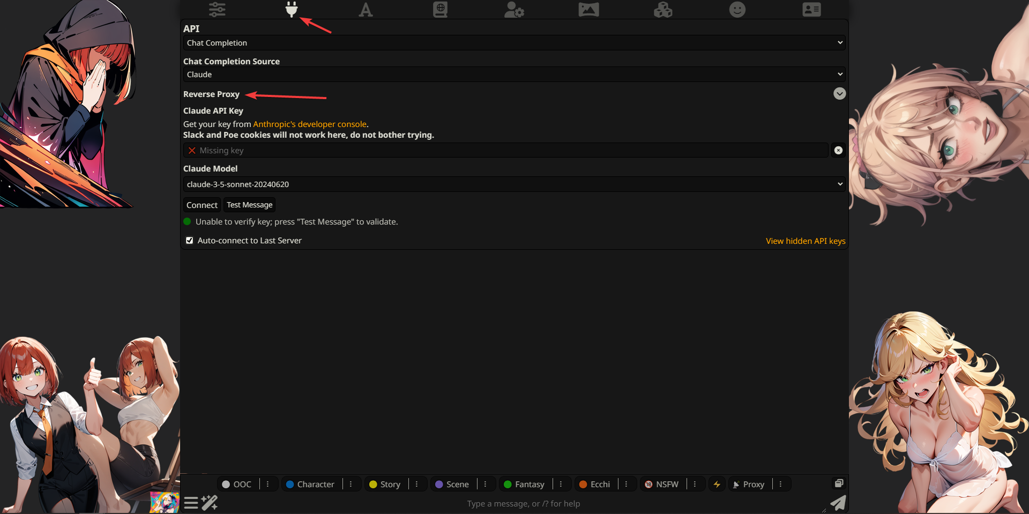Open the AI response configuration sliders panel

coord(217,10)
